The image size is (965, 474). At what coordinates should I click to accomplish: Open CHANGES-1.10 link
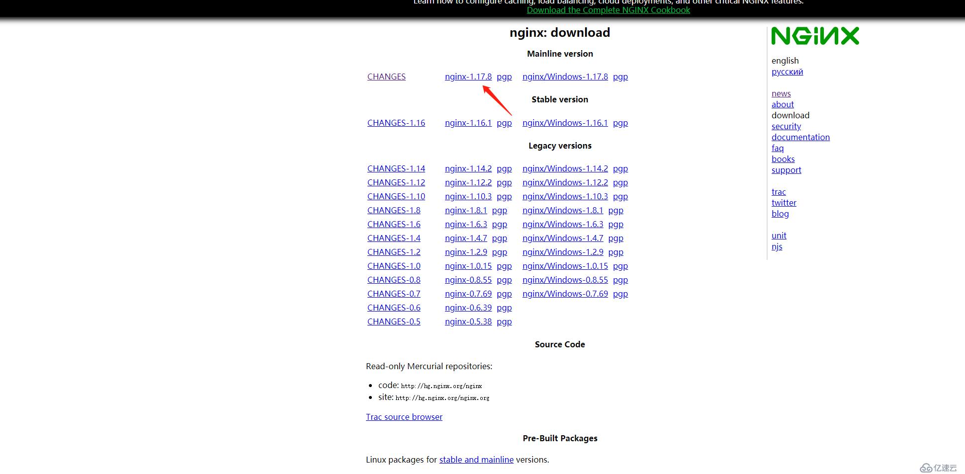click(x=396, y=196)
